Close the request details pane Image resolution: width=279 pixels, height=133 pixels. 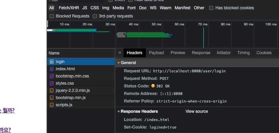(120, 53)
